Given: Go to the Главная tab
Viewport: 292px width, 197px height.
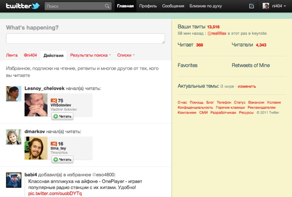Looking at the screenshot, I should coord(125,6).
